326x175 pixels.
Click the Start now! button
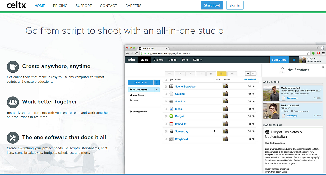(x=212, y=5)
